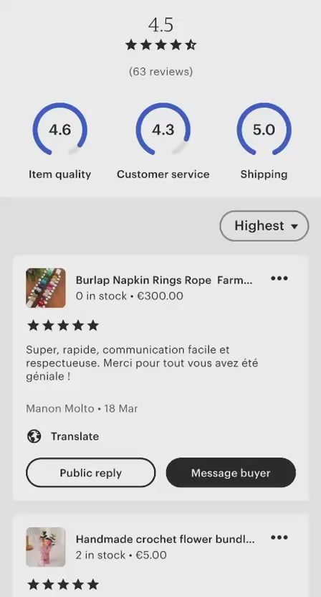
Task: Open the Highest sort dropdown
Action: pos(264,226)
